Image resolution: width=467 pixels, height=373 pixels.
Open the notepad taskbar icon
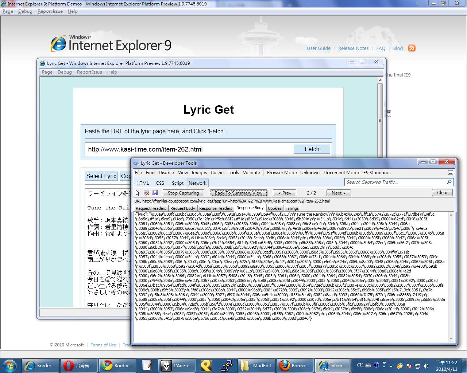coord(147,365)
